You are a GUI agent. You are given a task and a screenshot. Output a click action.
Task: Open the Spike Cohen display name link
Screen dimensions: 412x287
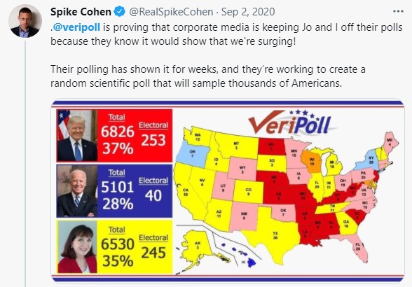[x=81, y=12]
